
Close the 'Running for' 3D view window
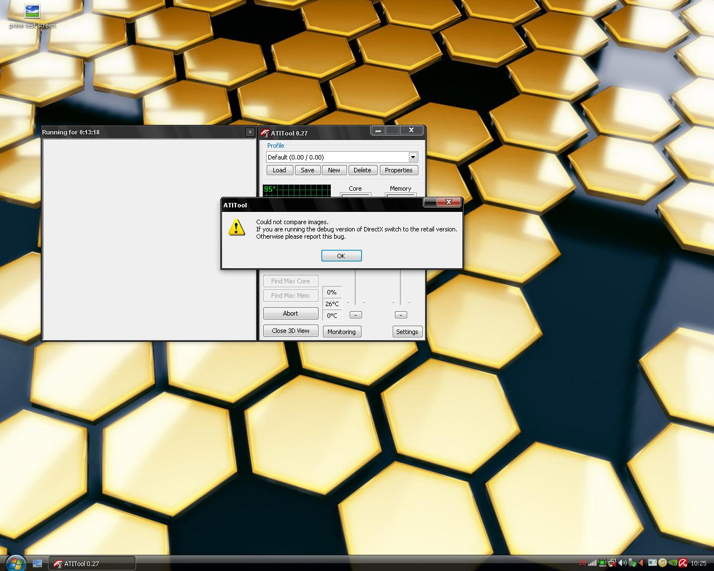(x=250, y=132)
